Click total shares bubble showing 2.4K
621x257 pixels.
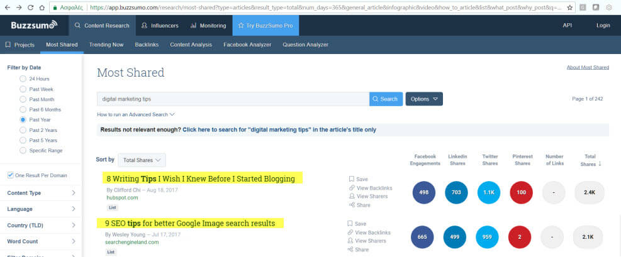[x=590, y=192]
